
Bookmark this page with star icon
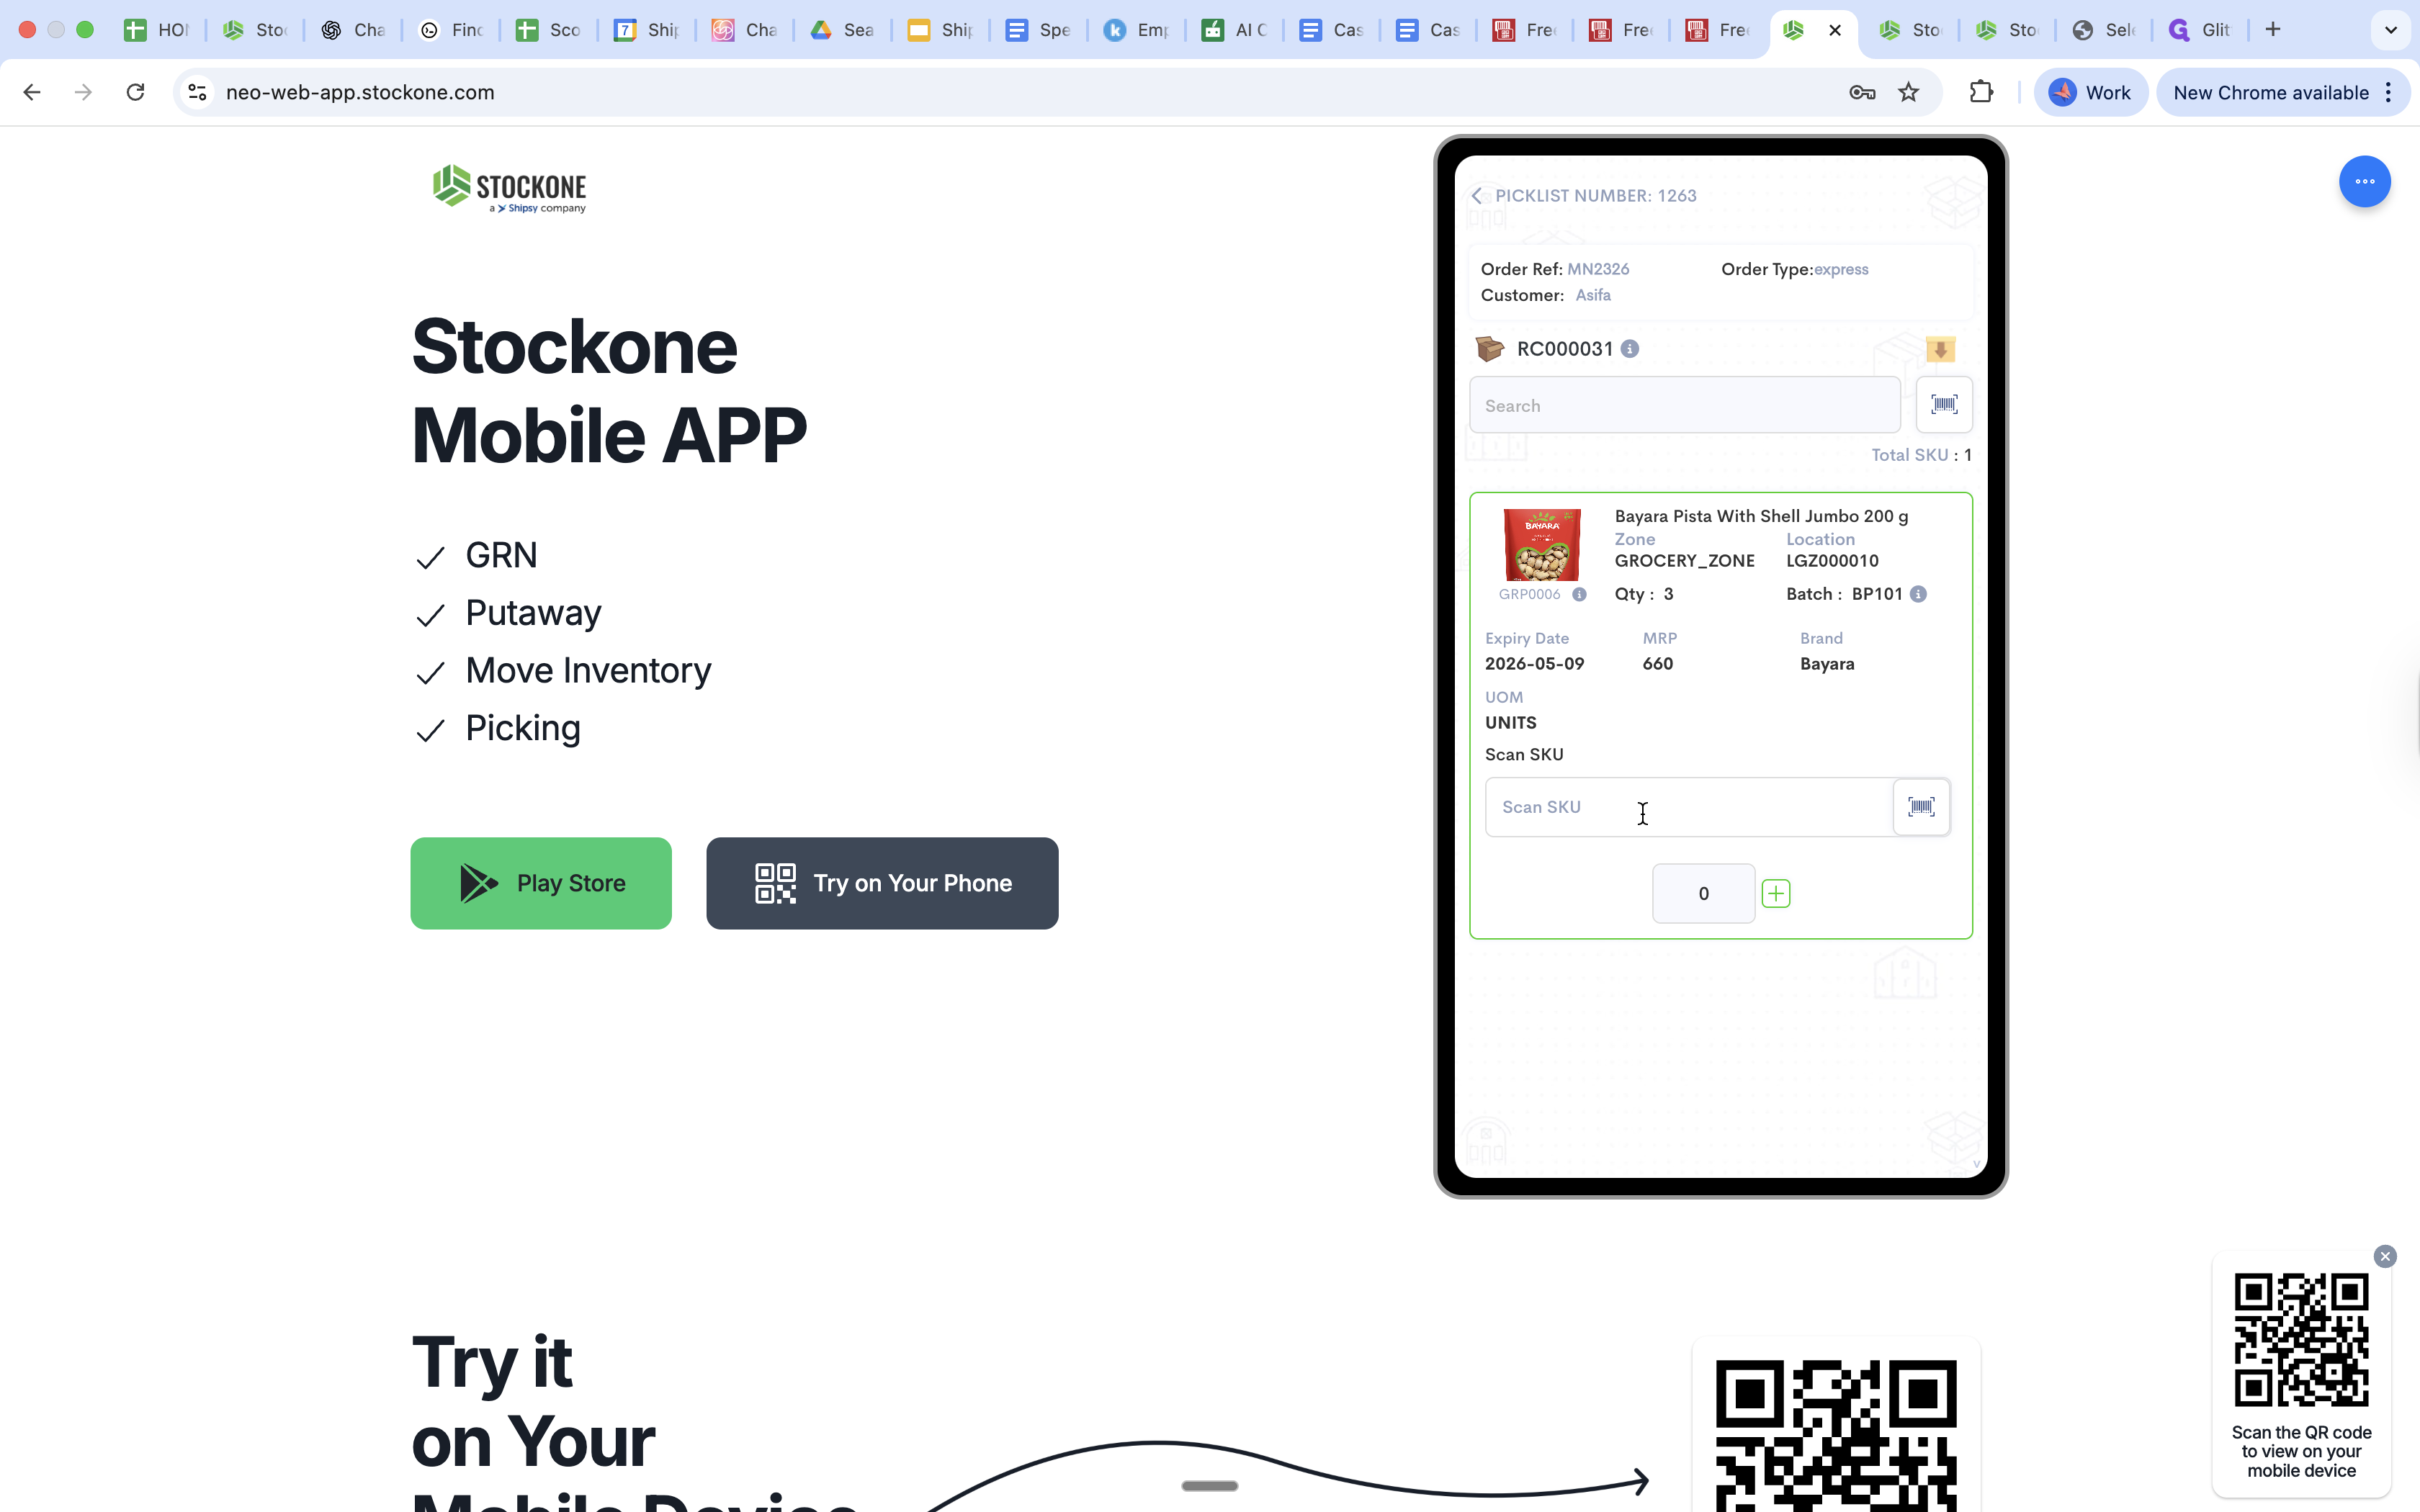click(1909, 92)
